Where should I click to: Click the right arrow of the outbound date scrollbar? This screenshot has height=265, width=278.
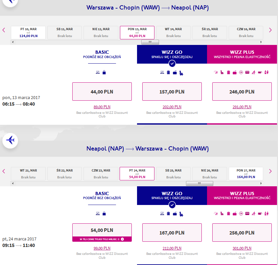261,42
